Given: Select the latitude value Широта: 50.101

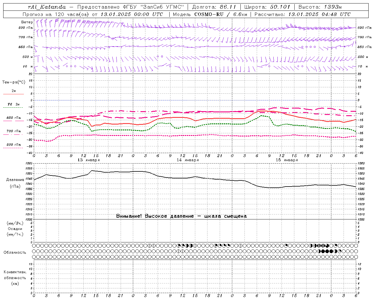Looking at the screenshot, I should click(x=267, y=7).
